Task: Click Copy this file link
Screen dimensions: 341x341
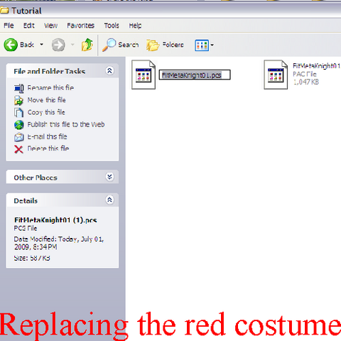Action: (46, 112)
